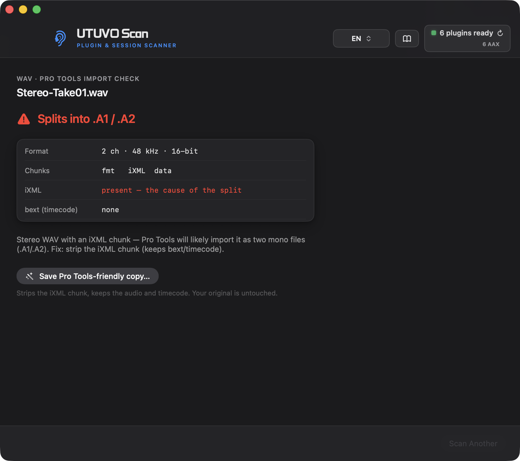The width and height of the screenshot is (520, 461).
Task: Click the '6 AAX' plugin count text
Action: [x=491, y=44]
